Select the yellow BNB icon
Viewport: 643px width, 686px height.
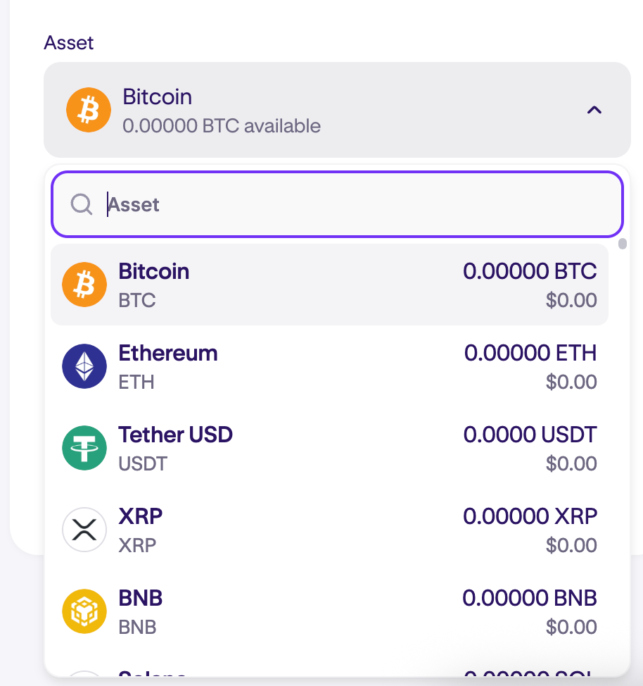[x=84, y=611]
